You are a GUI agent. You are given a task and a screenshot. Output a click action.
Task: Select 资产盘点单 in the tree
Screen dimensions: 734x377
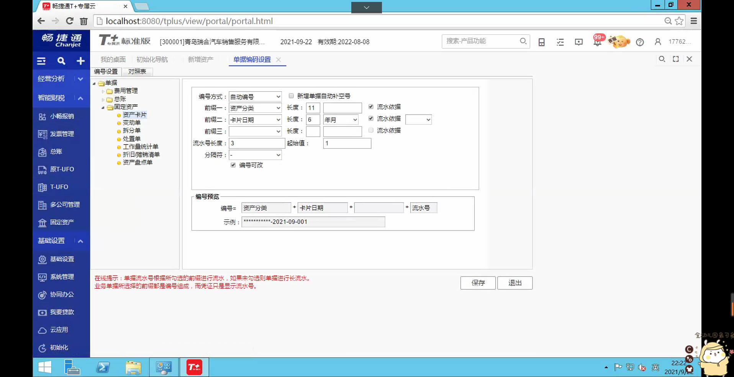[x=138, y=162]
